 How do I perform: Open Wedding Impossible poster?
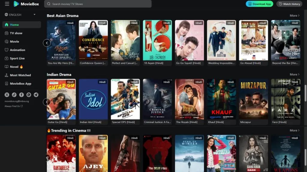click(x=222, y=40)
